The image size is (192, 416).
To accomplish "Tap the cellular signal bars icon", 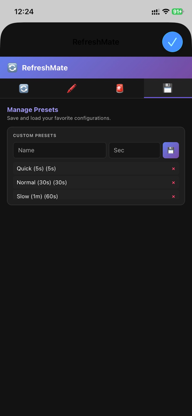I will tap(155, 12).
